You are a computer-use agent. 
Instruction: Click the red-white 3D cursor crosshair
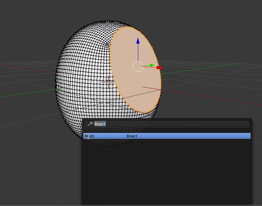click(x=108, y=82)
